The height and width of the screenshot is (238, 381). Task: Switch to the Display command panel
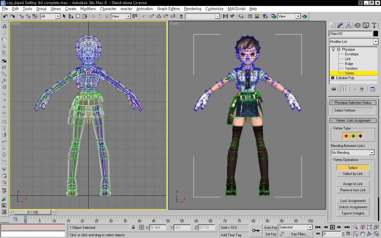[x=366, y=25]
